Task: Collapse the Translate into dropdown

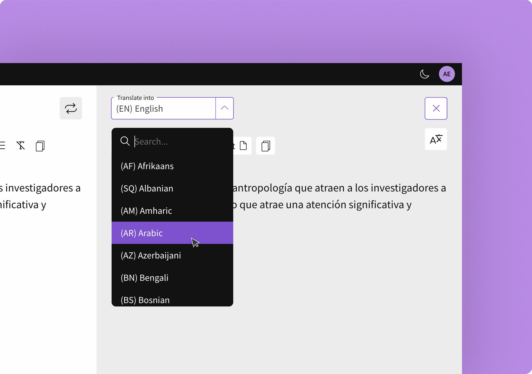Action: 224,108
